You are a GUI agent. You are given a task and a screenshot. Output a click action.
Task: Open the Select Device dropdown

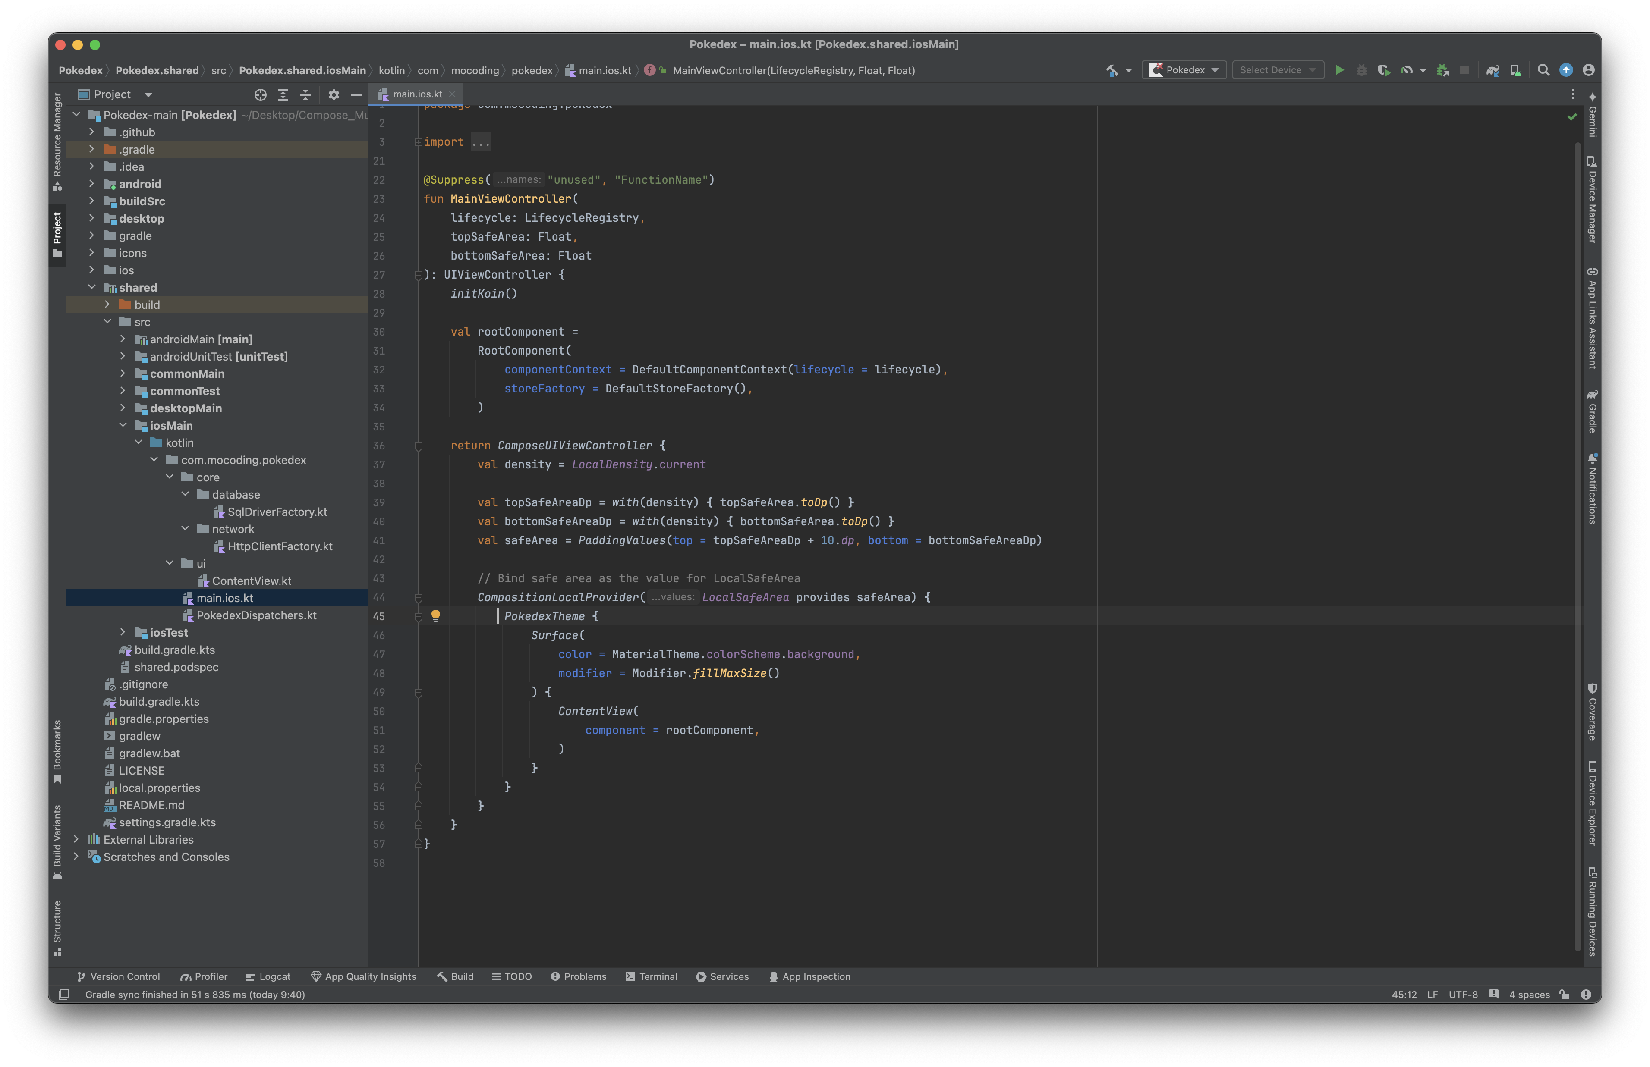(x=1277, y=70)
